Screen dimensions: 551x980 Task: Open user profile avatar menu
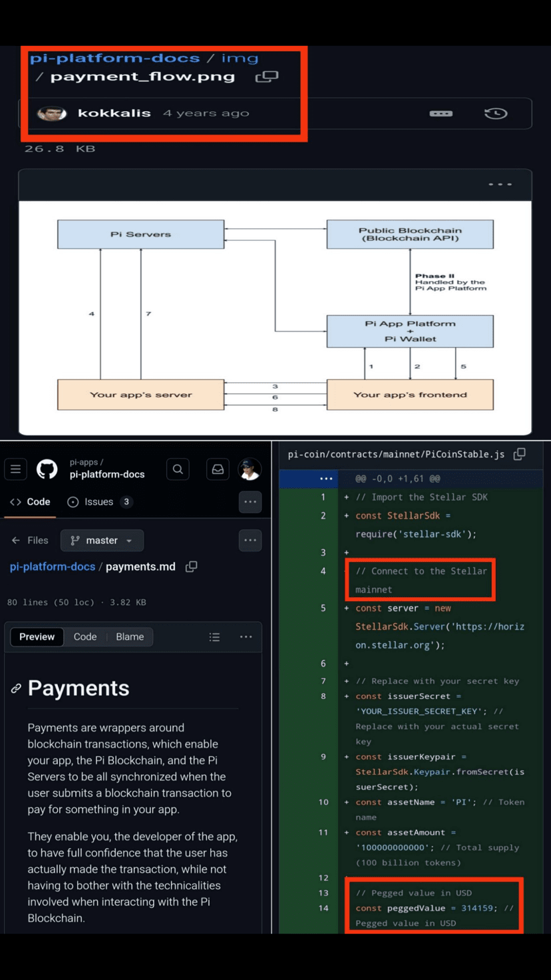click(x=250, y=469)
